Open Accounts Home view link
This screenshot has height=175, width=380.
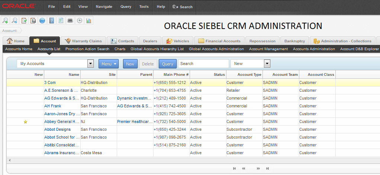coord(19,49)
